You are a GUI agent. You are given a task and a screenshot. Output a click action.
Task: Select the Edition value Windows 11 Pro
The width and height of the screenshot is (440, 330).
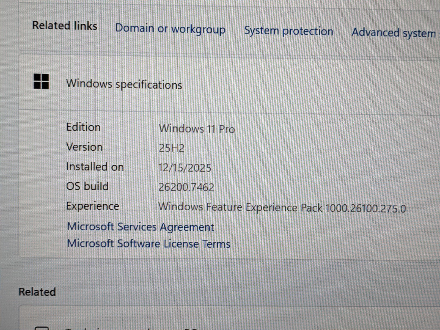pos(197,129)
